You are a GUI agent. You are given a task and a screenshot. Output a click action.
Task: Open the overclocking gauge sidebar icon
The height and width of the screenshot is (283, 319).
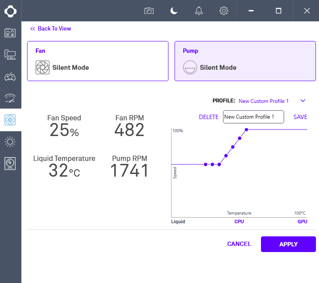10,98
